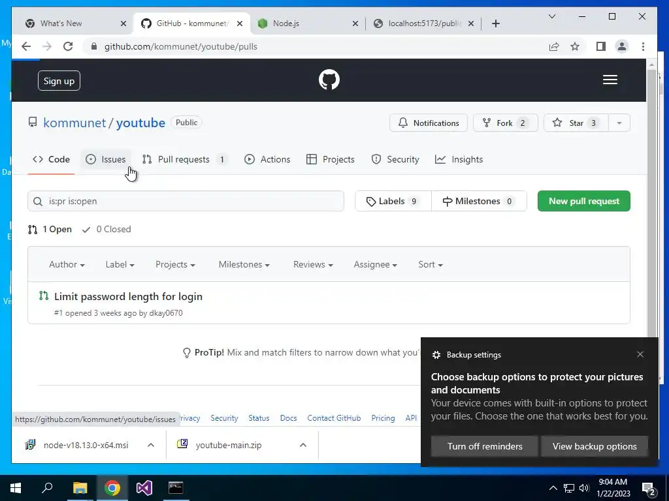Open the kommunet owner link

(74, 123)
